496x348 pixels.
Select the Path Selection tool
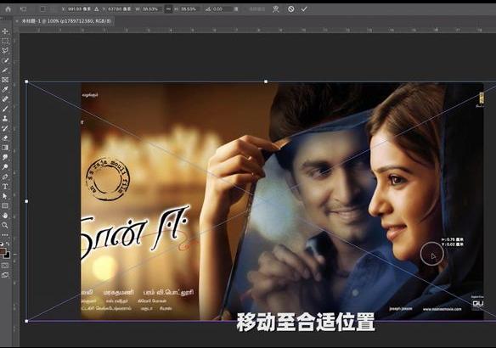(x=5, y=196)
